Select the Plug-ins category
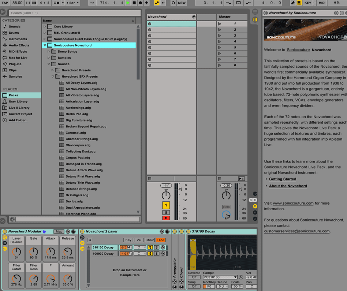The width and height of the screenshot is (347, 291). (x=15, y=64)
